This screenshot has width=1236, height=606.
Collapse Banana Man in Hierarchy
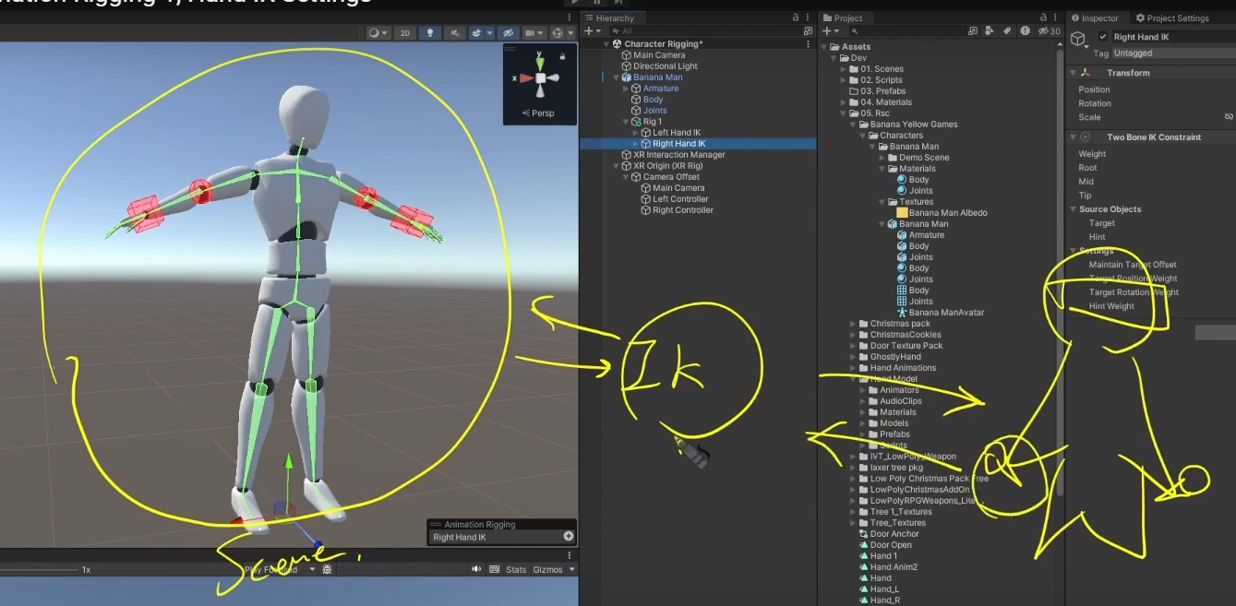(617, 77)
